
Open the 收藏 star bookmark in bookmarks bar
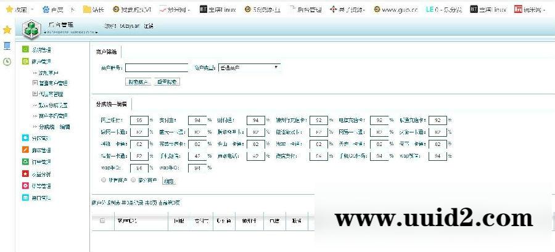point(17,9)
